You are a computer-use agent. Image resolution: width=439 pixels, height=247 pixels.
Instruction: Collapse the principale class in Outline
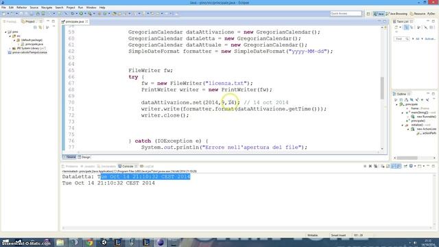[396, 104]
